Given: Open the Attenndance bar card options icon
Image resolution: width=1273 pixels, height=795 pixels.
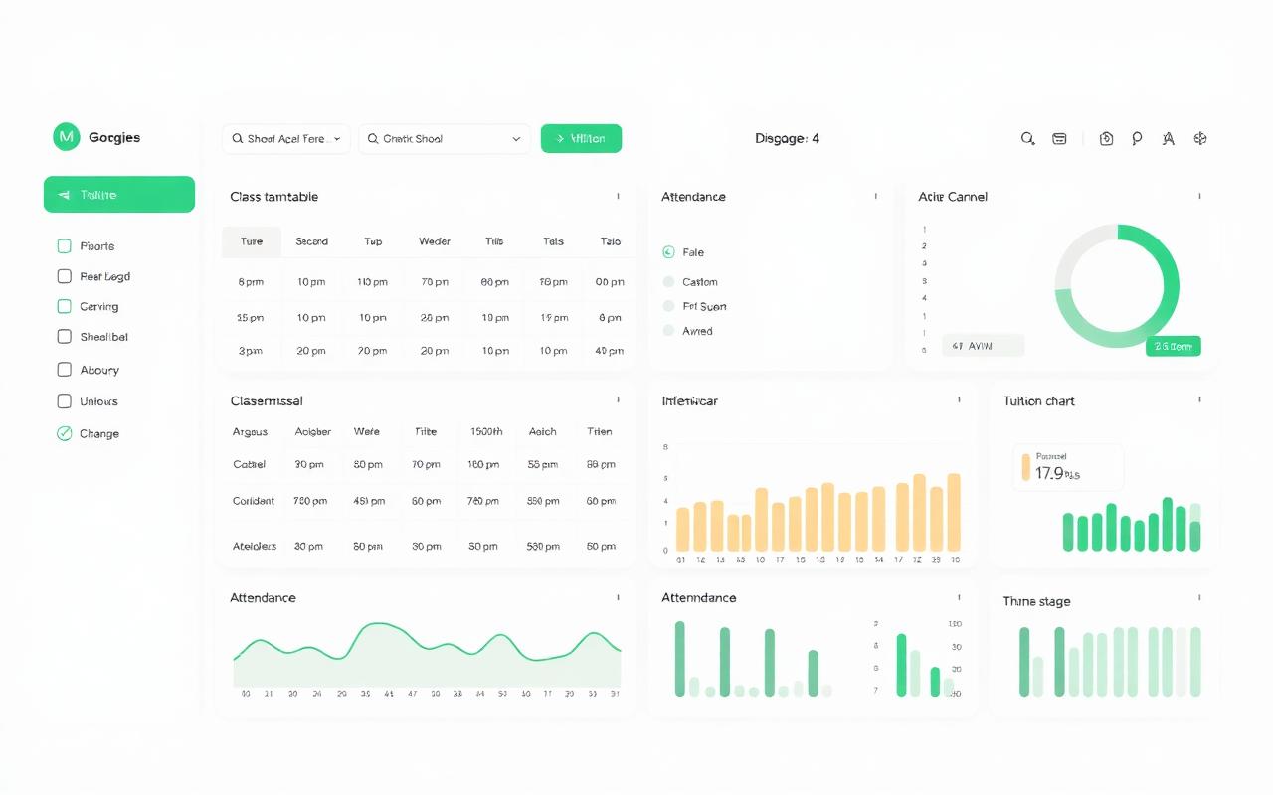Looking at the screenshot, I should coord(959,597).
